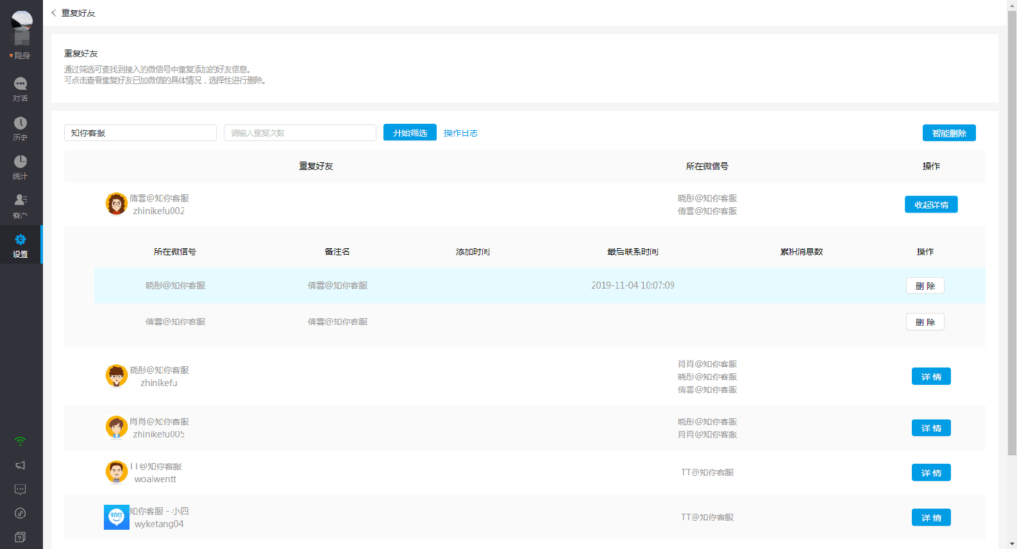Expand 详情 for zhinikefu row
1017x549 pixels.
click(931, 376)
